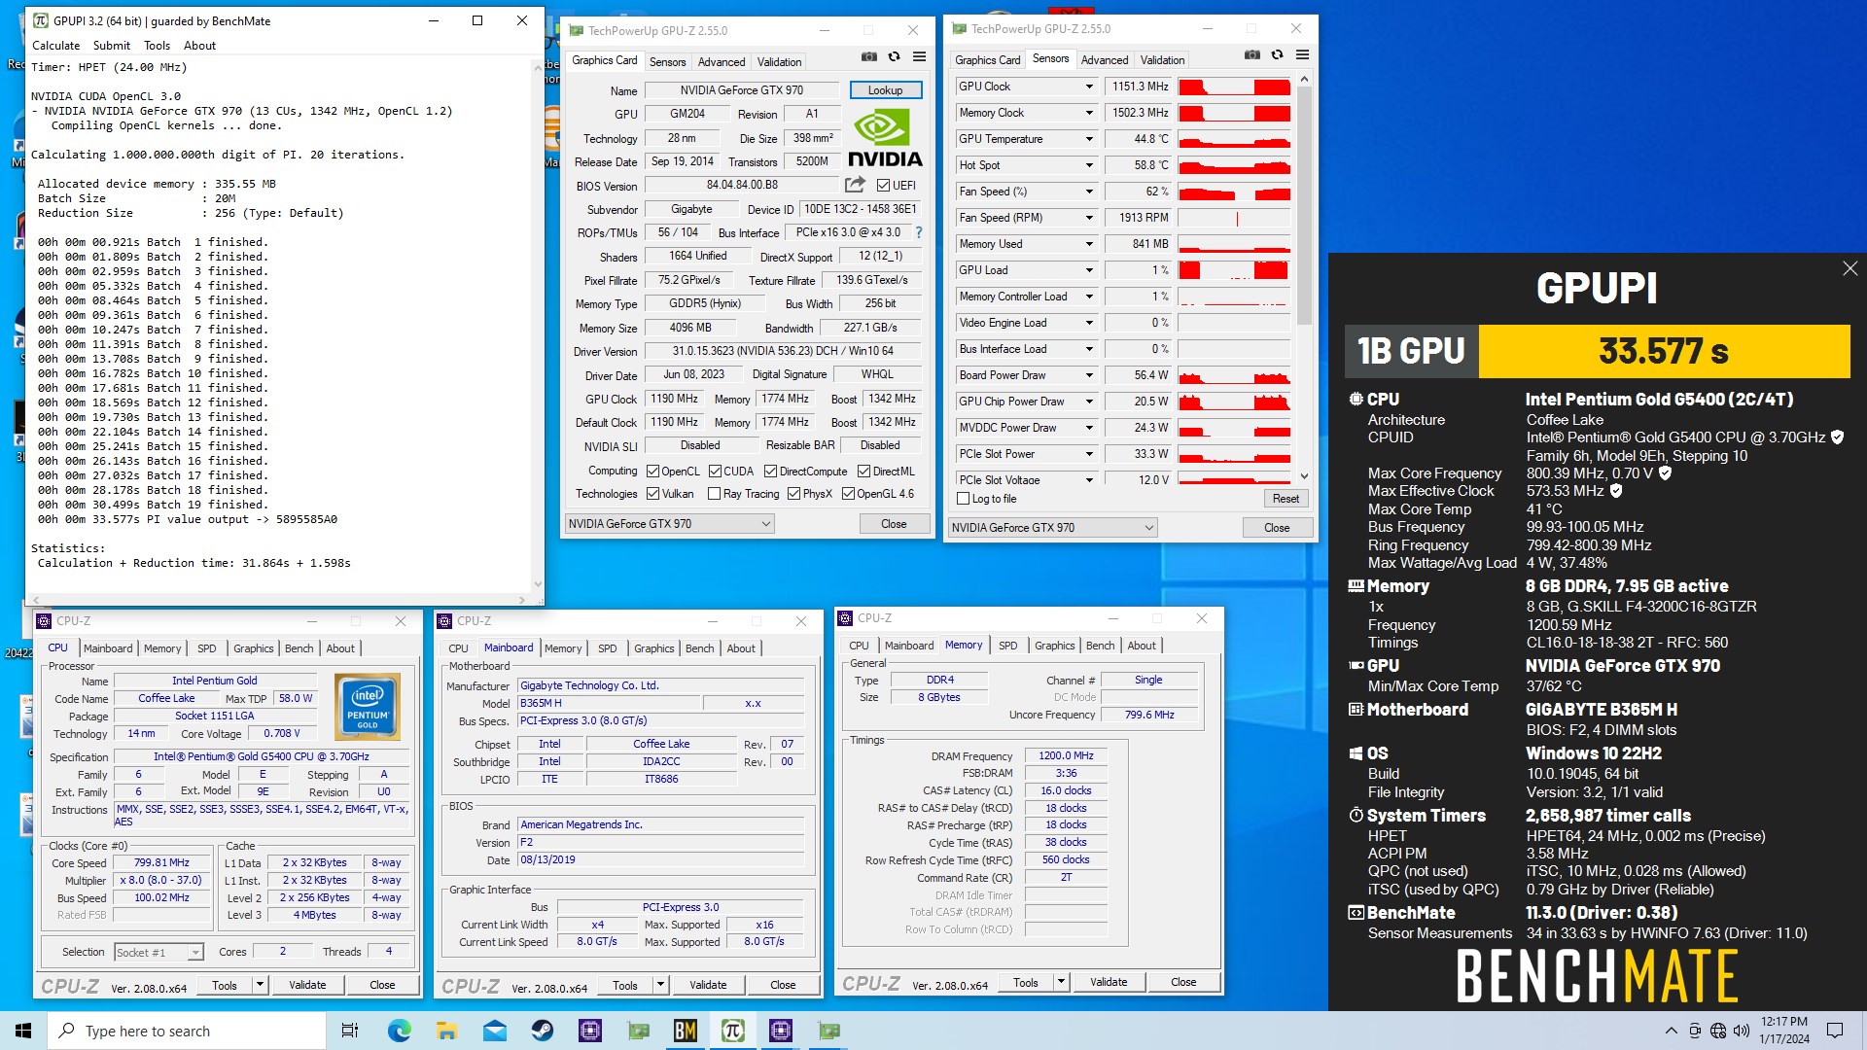Click the camera icon in GPU-Z Sensors window
Image resolution: width=1867 pixels, height=1050 pixels.
1252,55
